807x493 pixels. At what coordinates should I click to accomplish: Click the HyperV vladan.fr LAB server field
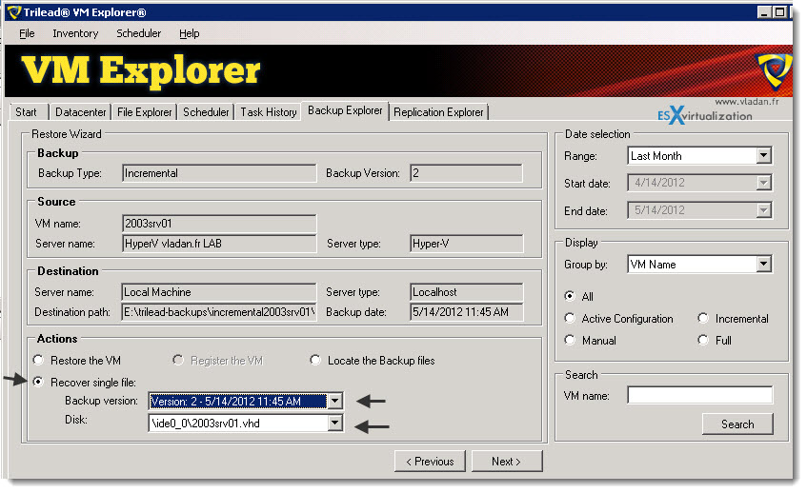[219, 244]
